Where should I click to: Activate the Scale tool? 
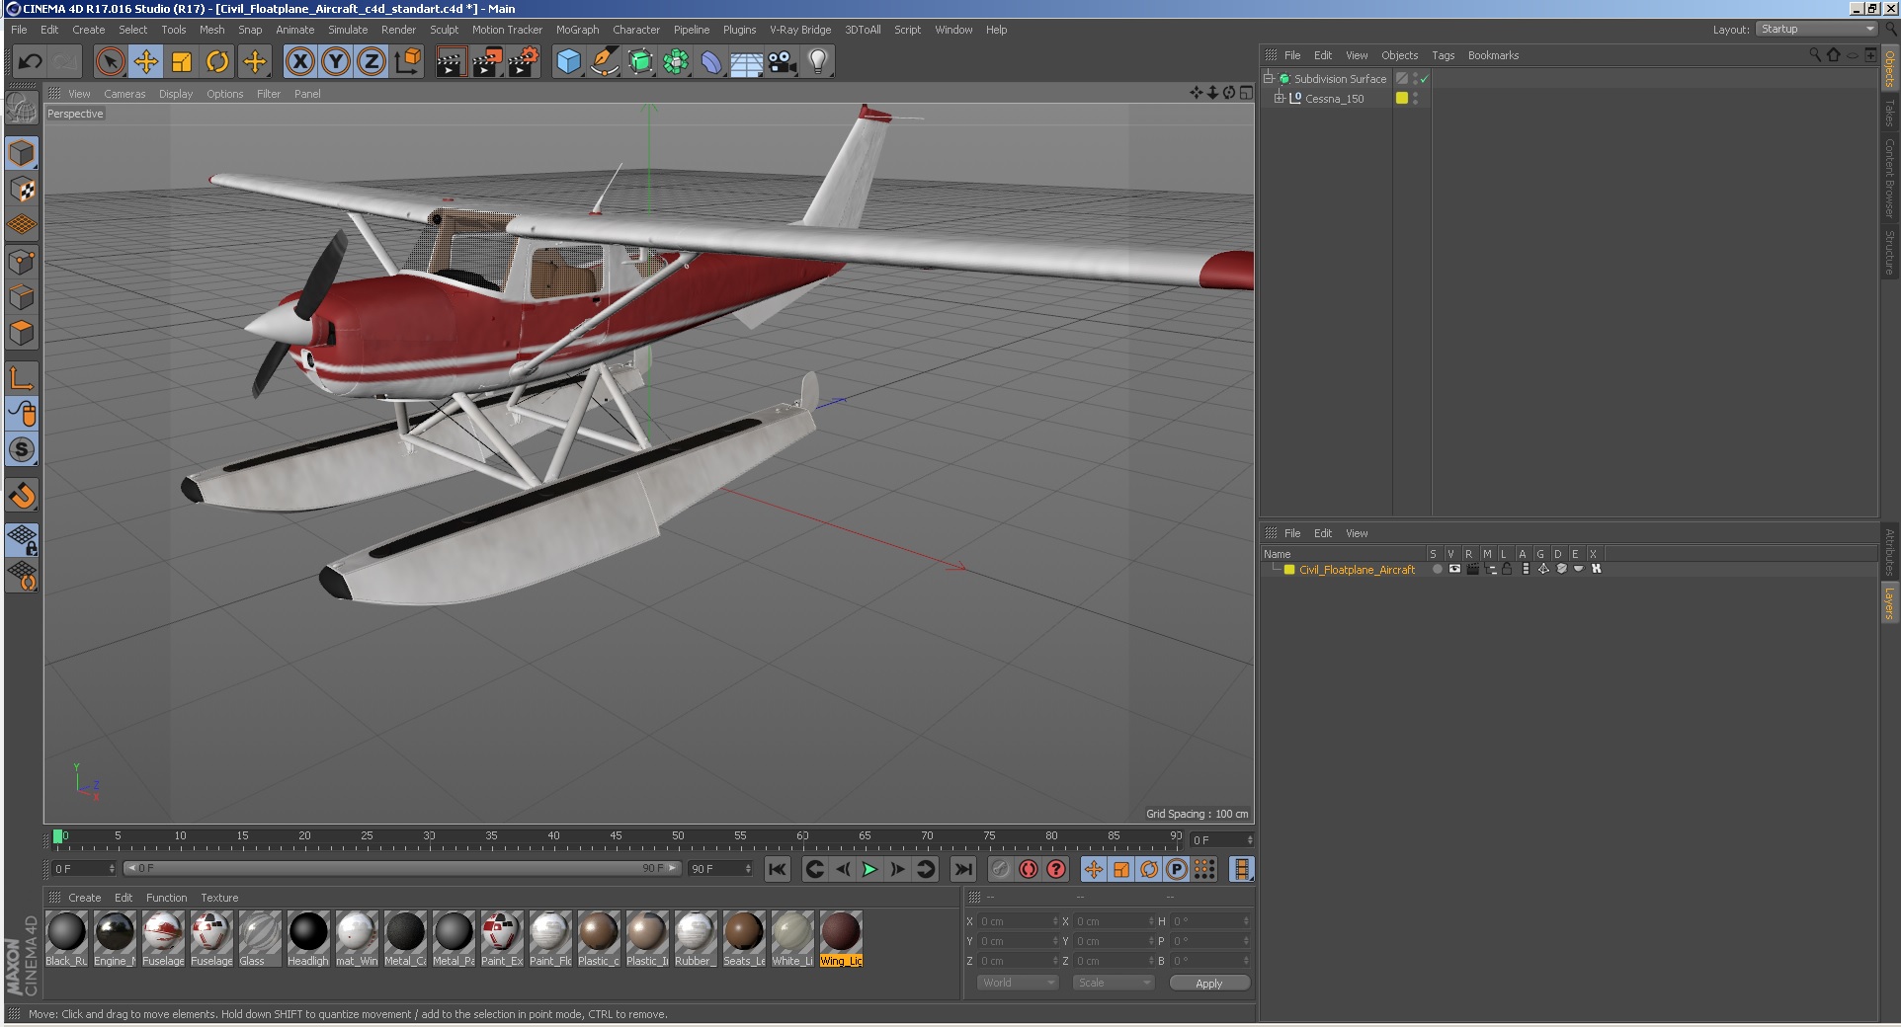tap(182, 62)
